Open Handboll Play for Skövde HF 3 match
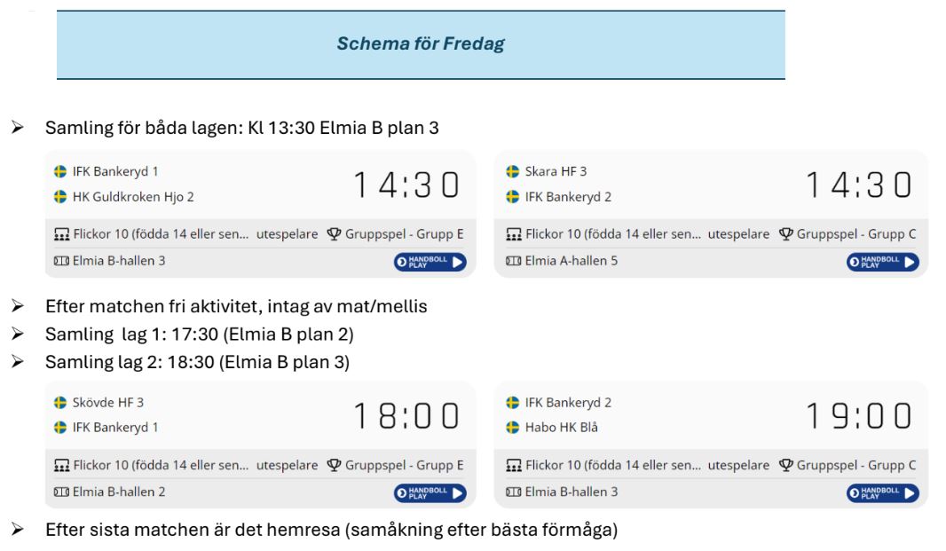Screen dimensions: 946x551 click(430, 493)
